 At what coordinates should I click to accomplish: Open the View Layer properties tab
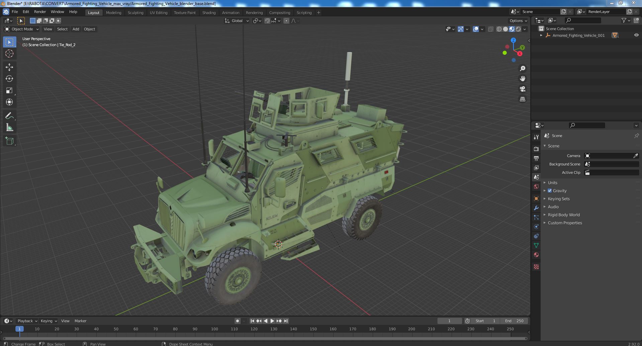tap(536, 167)
